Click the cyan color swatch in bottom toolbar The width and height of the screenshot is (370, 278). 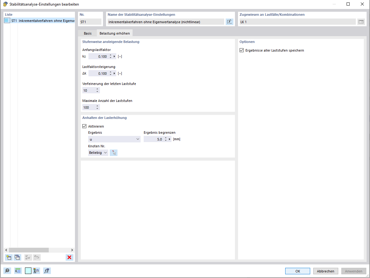(28, 271)
